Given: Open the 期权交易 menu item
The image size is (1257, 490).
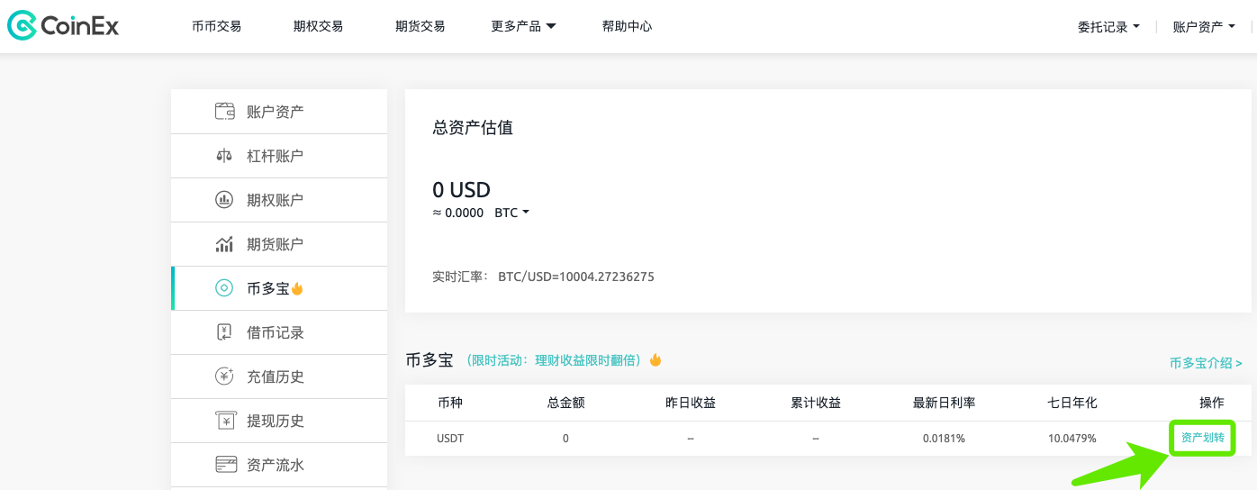Looking at the screenshot, I should coord(318,26).
